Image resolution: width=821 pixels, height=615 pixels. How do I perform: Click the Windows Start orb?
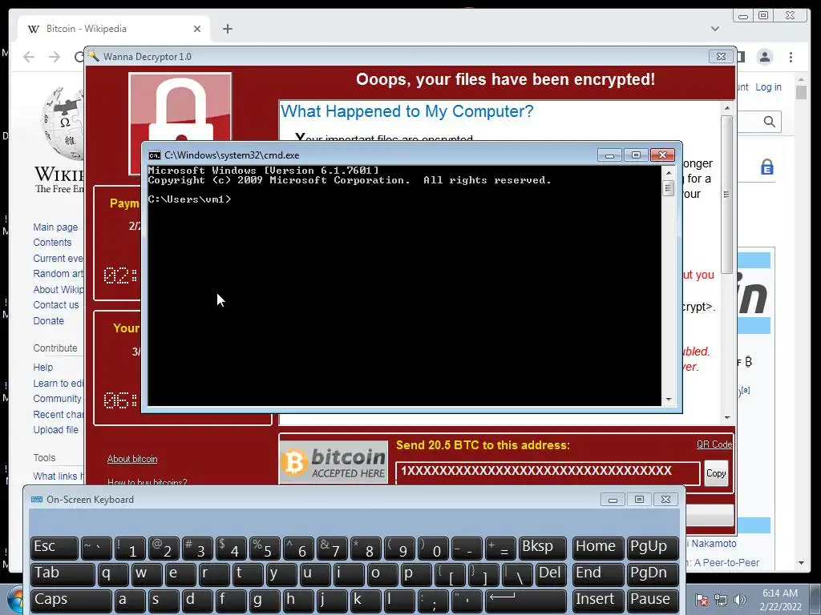(14, 600)
